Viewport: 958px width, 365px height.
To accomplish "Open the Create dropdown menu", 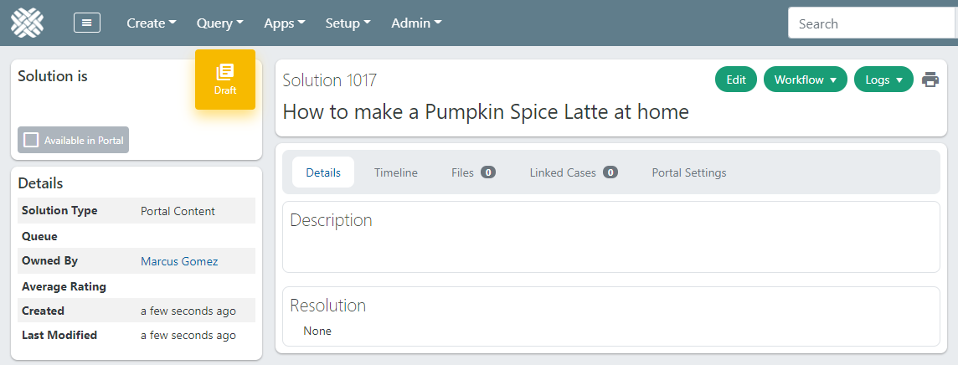I will coord(151,23).
